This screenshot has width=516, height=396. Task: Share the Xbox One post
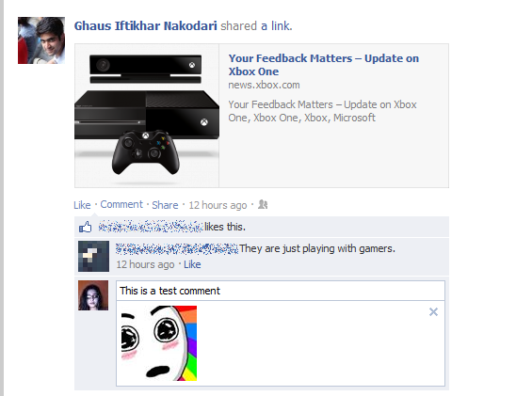[x=165, y=205]
